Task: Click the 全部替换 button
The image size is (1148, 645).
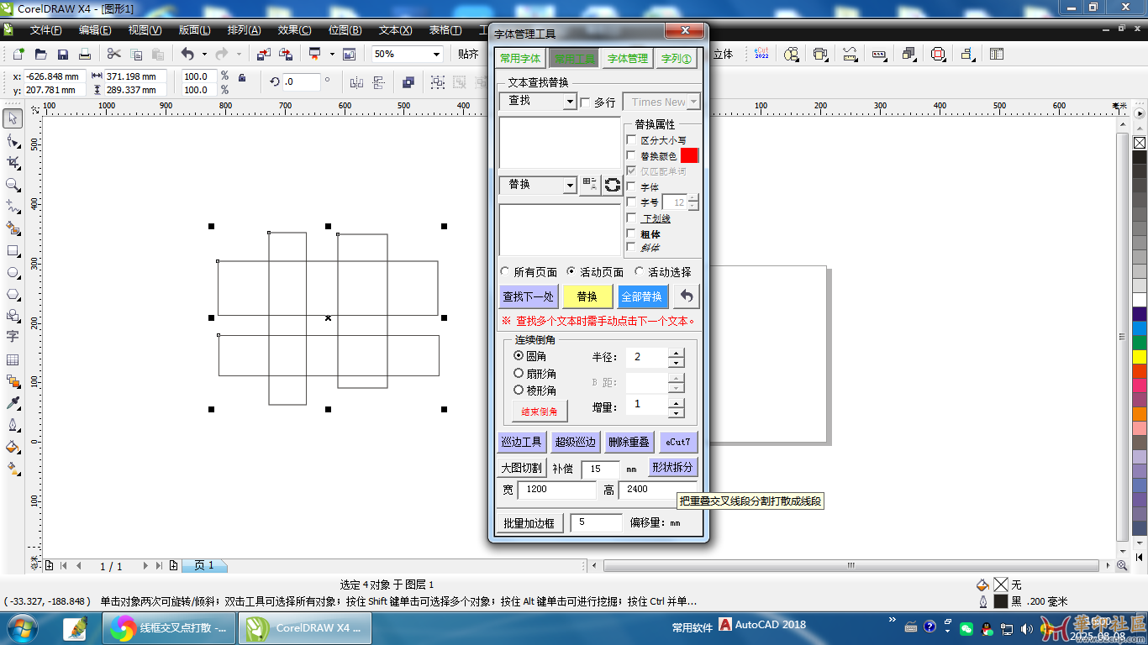Action: 642,296
